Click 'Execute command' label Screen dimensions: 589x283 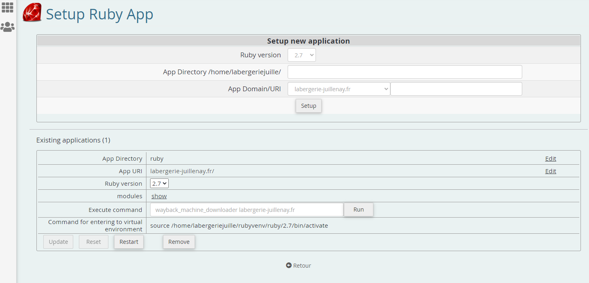pyautogui.click(x=115, y=210)
